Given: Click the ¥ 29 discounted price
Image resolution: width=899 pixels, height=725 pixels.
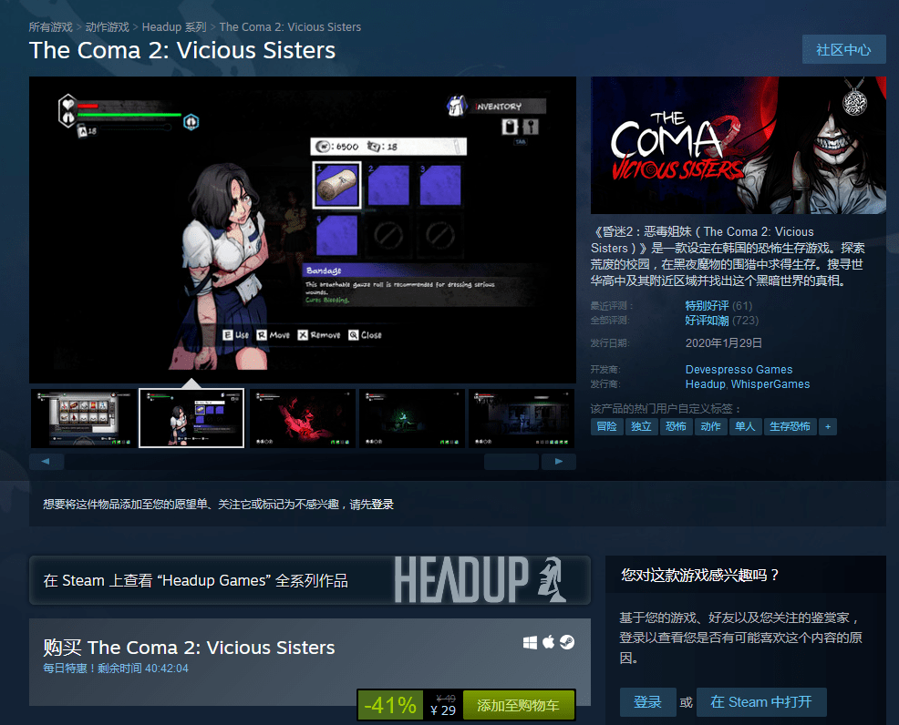Looking at the screenshot, I should 443,710.
